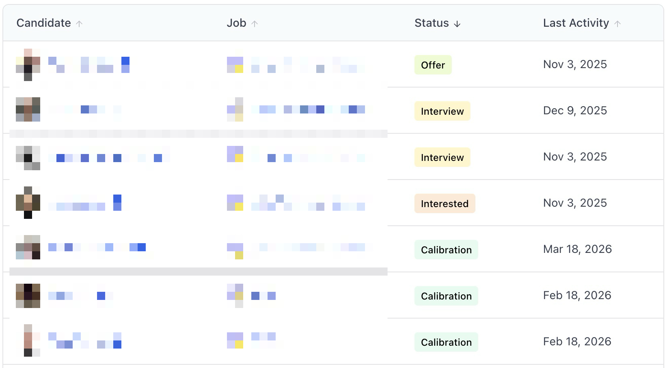Click the Candidate column header label

pyautogui.click(x=44, y=23)
